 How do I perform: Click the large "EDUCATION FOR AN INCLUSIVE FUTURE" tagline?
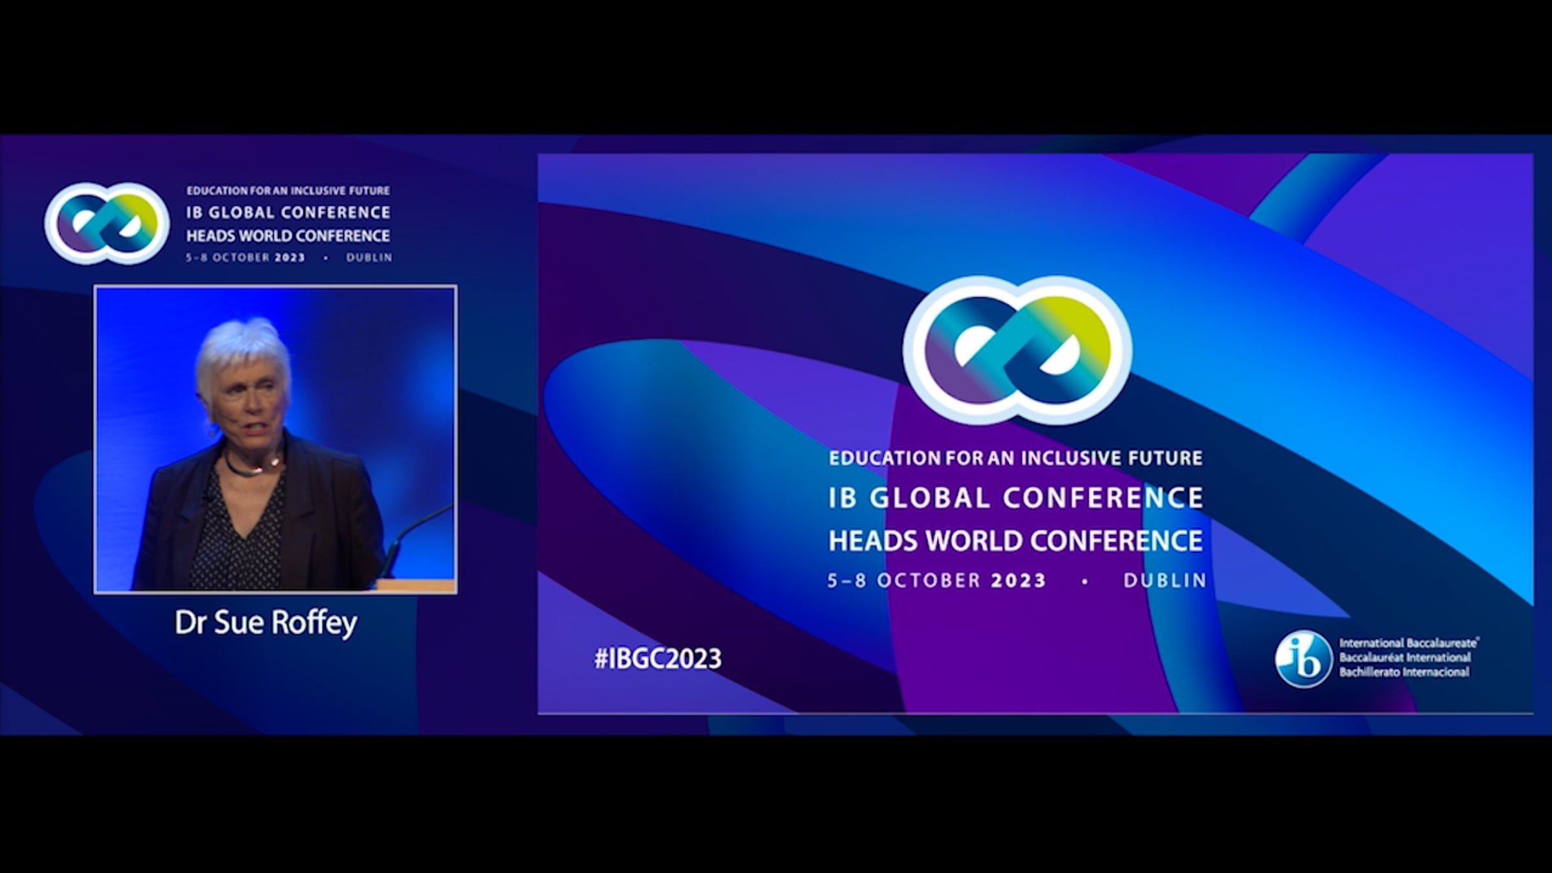(1015, 458)
